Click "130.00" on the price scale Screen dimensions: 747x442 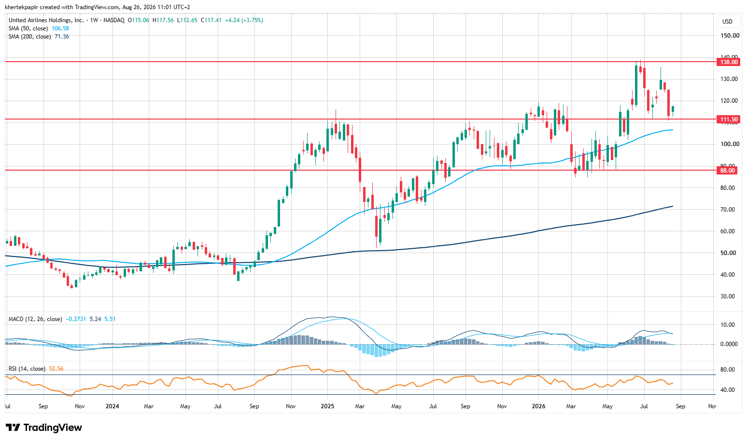730,79
